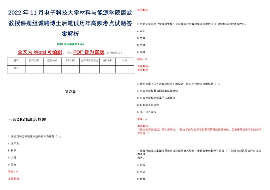Click question 2 text about "管理学生权"
The width and height of the screenshot is (270, 190).
tap(192, 24)
